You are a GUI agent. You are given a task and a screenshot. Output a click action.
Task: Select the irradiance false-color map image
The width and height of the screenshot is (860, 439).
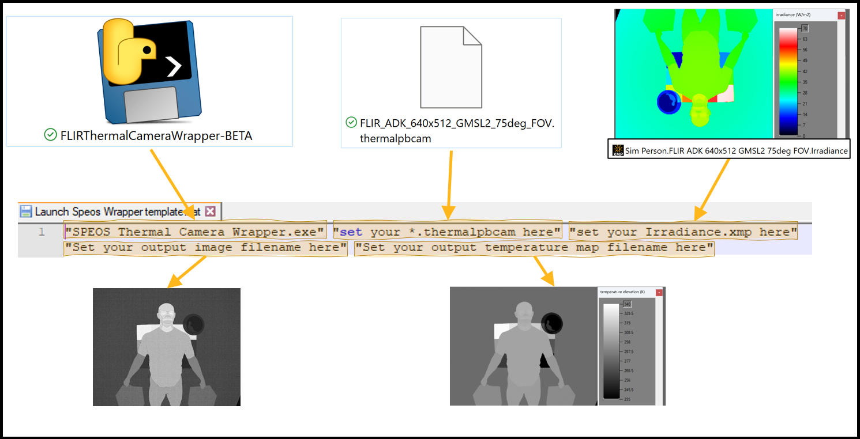point(693,73)
